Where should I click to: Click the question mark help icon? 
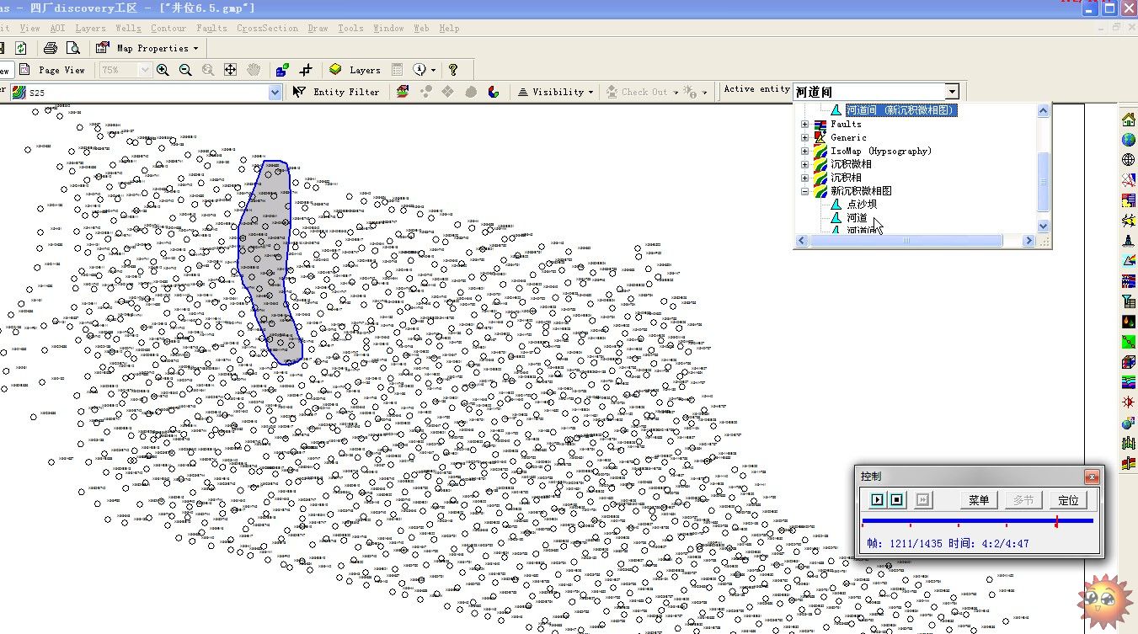pos(453,70)
